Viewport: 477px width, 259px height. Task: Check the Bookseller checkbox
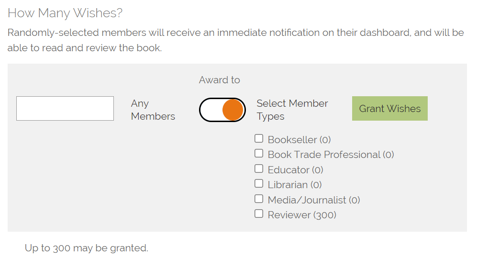[x=259, y=139]
